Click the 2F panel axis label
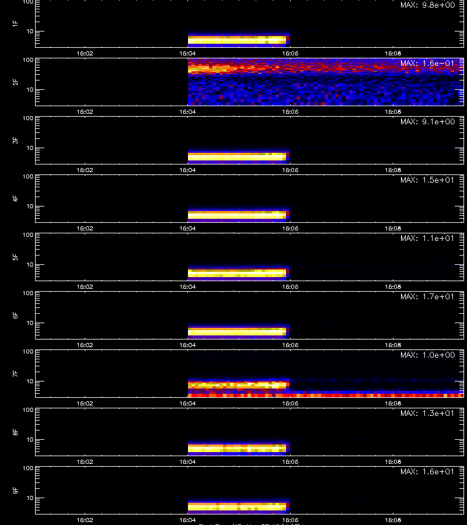467x525 pixels. (x=15, y=82)
